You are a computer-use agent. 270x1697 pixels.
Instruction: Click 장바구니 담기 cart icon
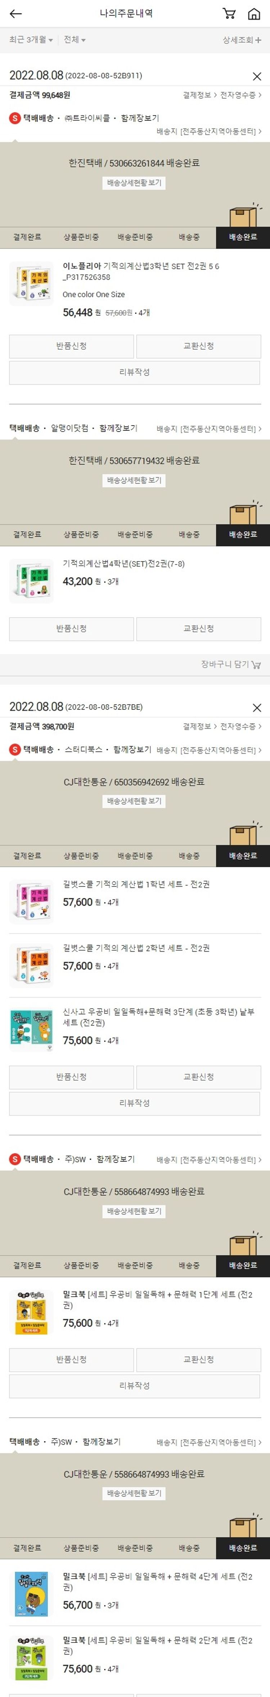click(256, 665)
